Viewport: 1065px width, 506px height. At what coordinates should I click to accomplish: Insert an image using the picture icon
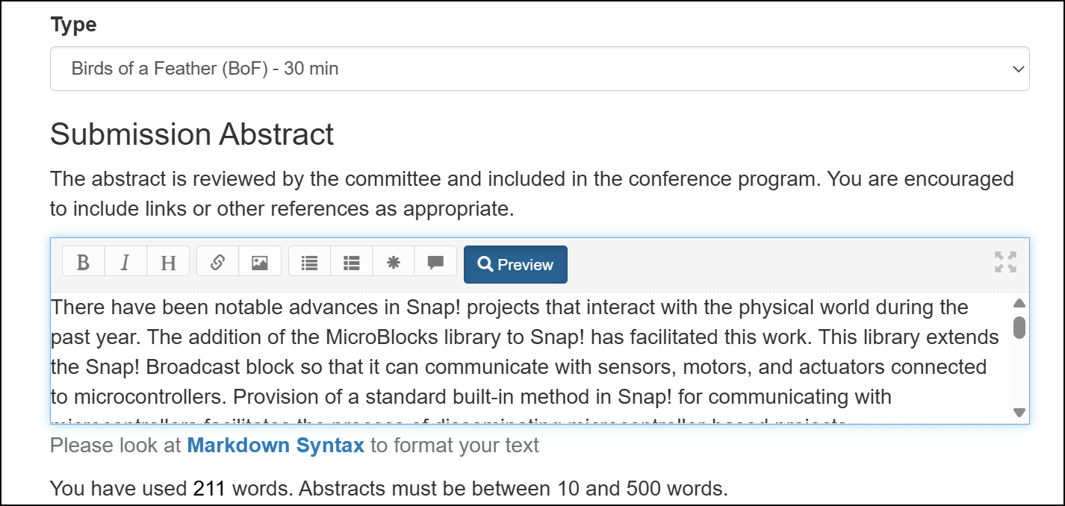tap(260, 262)
